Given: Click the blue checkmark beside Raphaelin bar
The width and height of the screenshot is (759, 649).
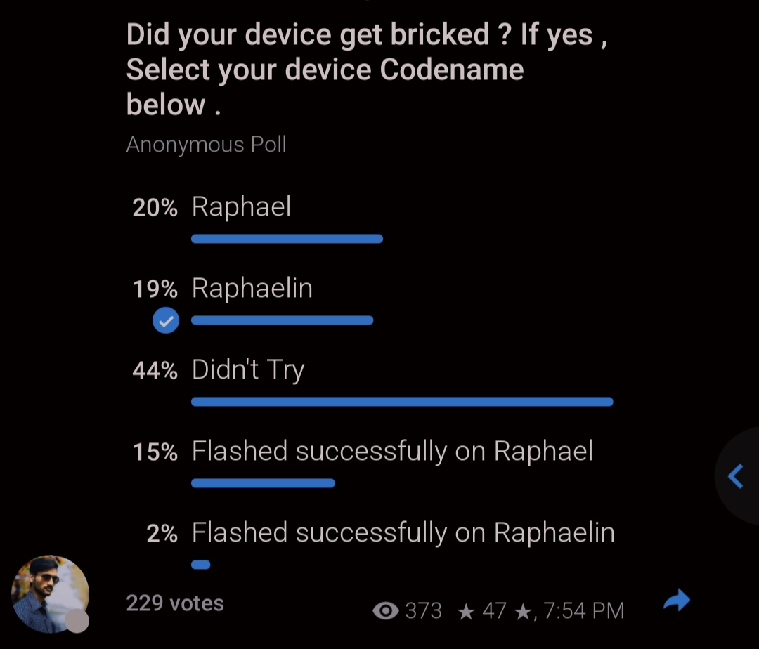Looking at the screenshot, I should click(166, 322).
